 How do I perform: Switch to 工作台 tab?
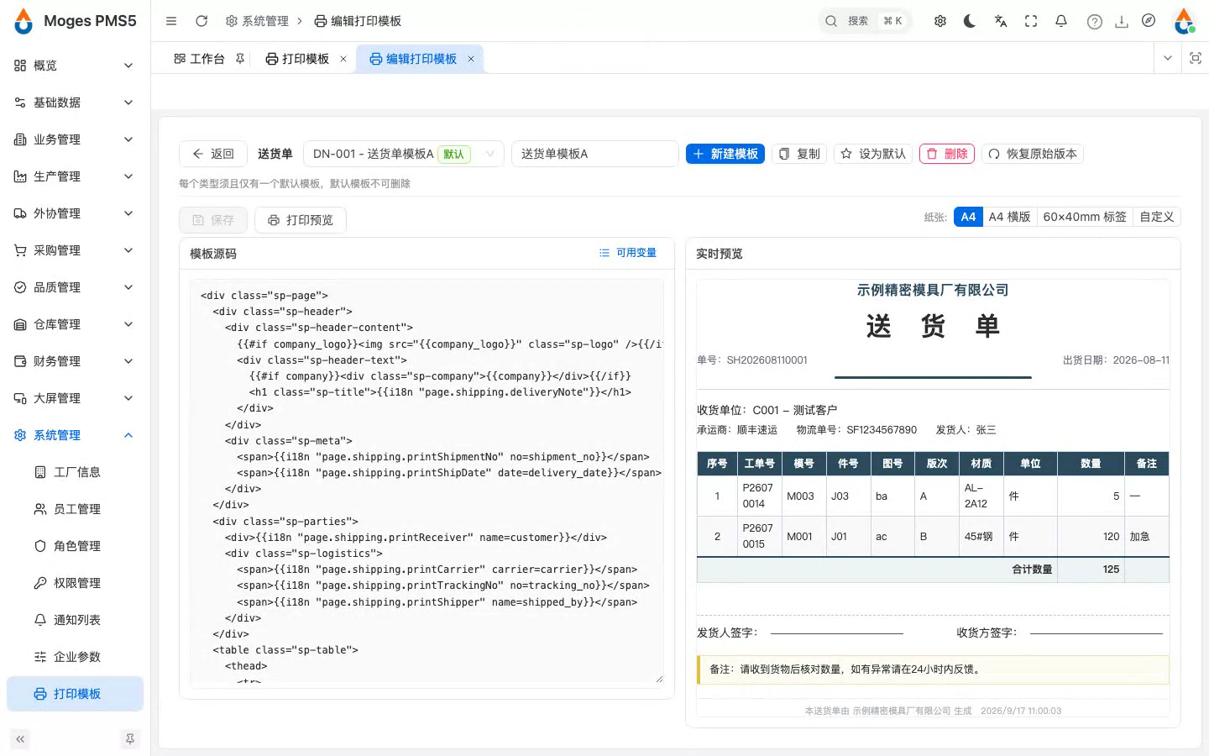pyautogui.click(x=200, y=59)
